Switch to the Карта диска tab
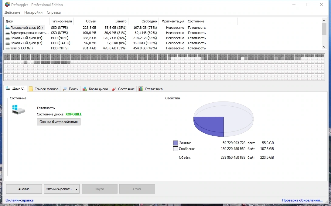 95,89
